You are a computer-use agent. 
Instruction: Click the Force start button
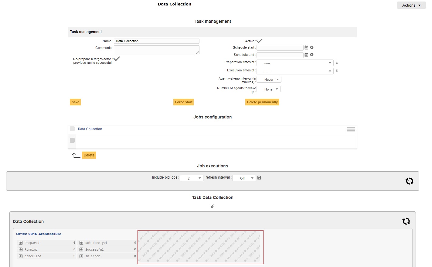(183, 102)
